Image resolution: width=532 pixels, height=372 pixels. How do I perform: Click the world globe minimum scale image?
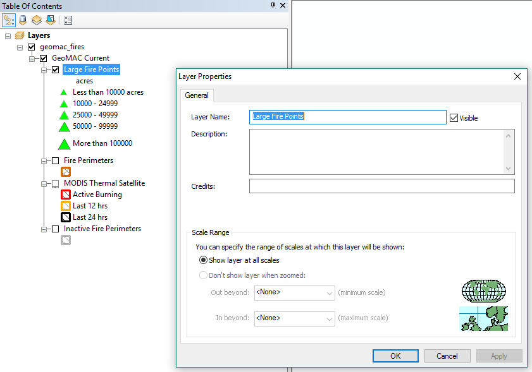click(x=484, y=291)
